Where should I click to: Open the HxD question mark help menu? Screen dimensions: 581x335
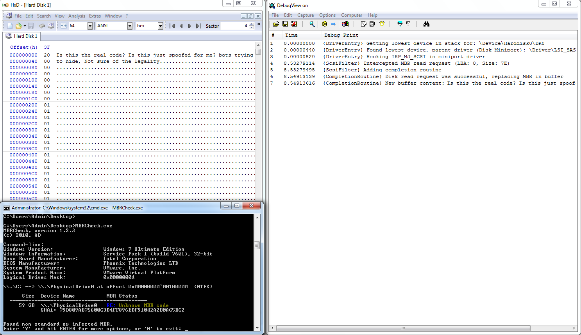point(127,16)
